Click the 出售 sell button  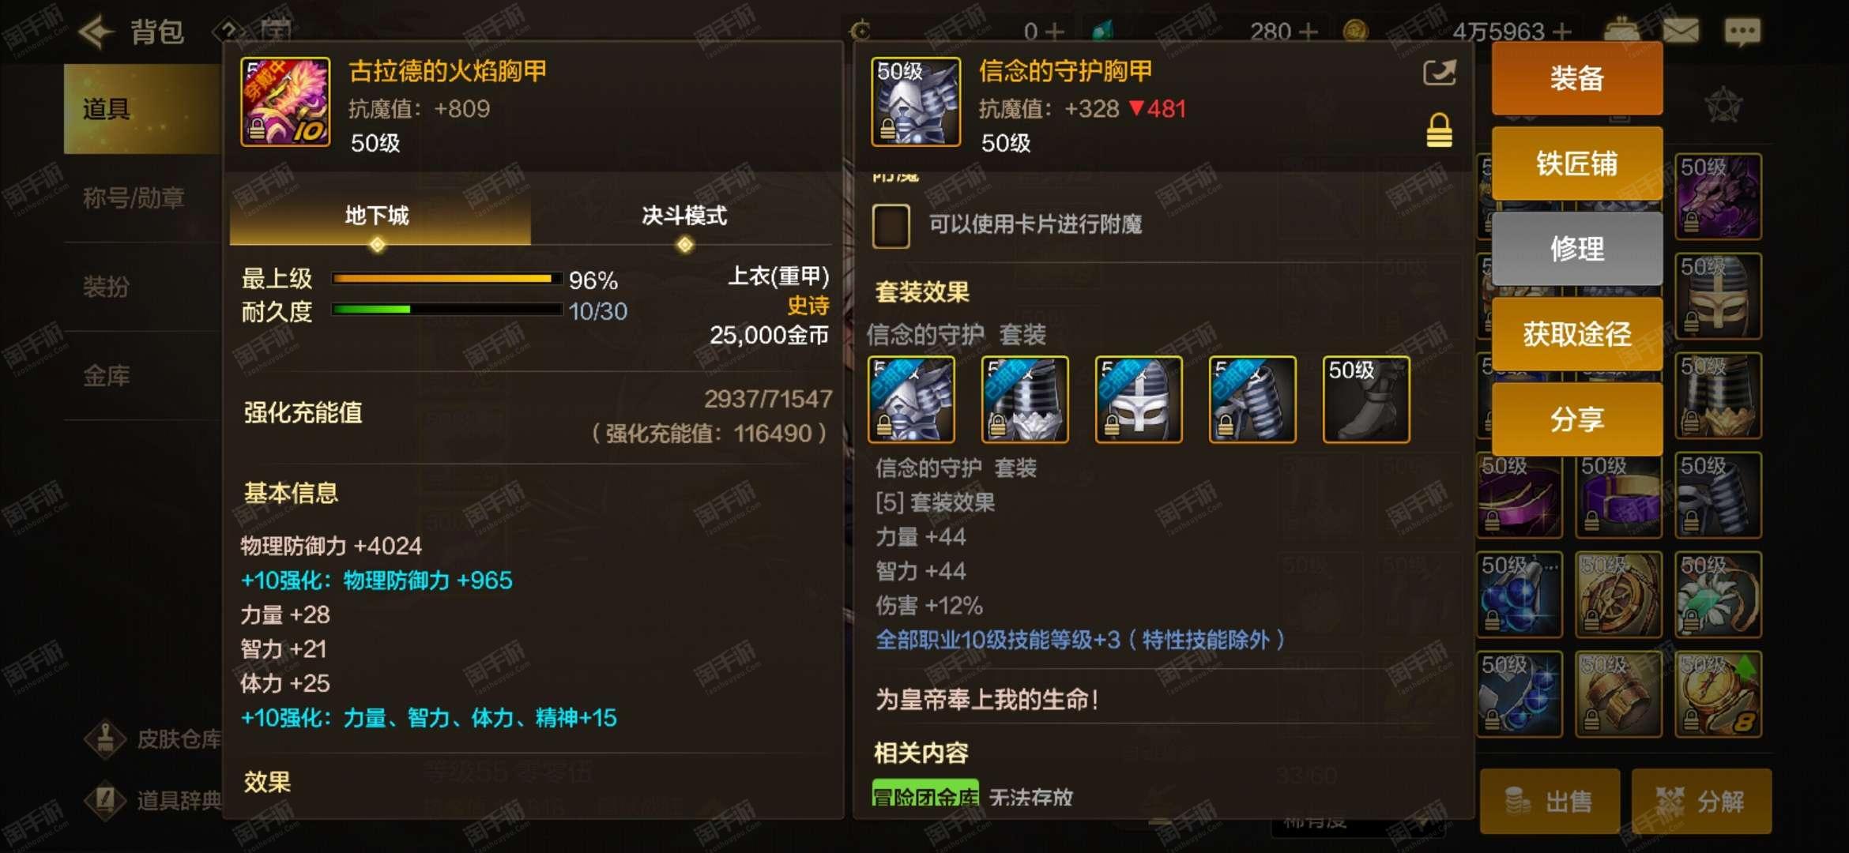(1550, 801)
